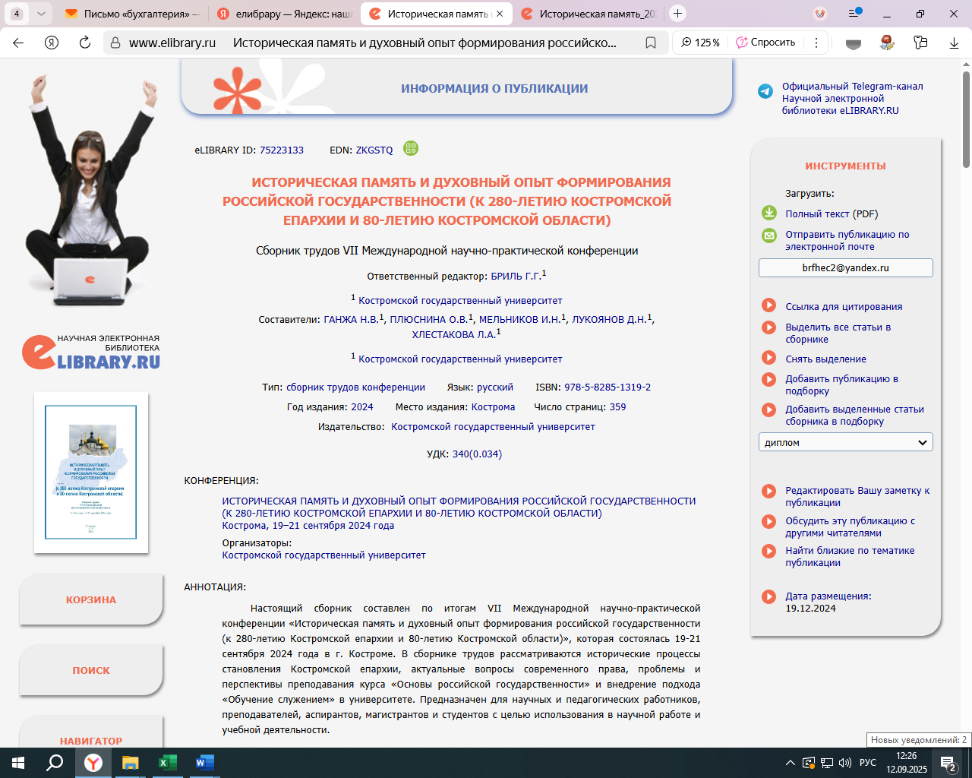Open the 125% zoom level control
972x778 pixels.
coord(700,43)
